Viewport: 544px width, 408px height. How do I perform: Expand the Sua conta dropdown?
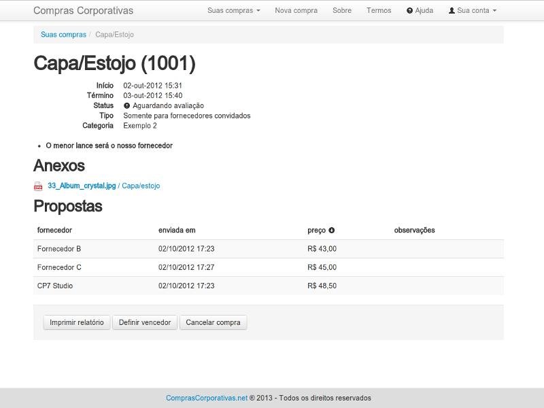(x=473, y=10)
